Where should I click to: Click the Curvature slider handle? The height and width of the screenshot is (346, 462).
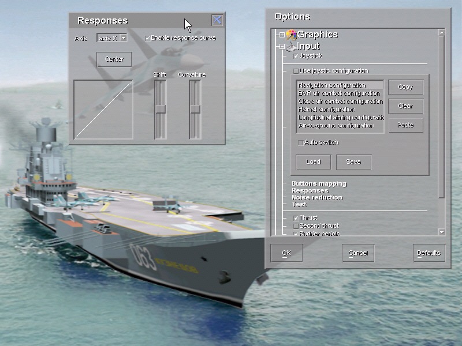tap(195, 109)
